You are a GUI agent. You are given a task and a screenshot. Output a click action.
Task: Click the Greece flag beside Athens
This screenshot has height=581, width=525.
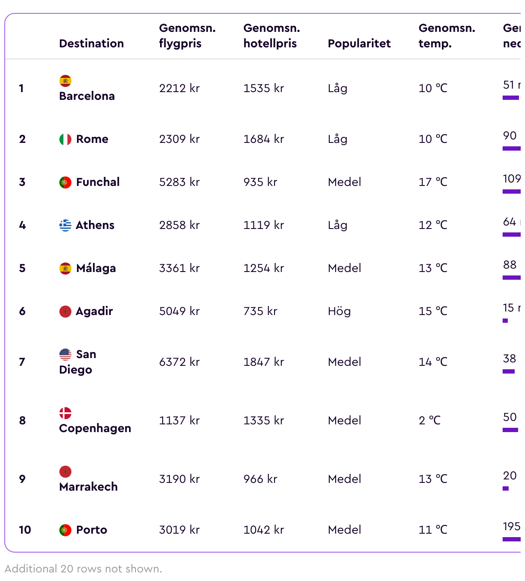coord(65,226)
